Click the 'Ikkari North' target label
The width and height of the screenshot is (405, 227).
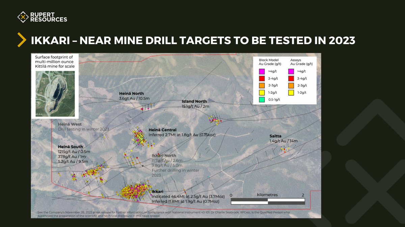[x=164, y=156]
